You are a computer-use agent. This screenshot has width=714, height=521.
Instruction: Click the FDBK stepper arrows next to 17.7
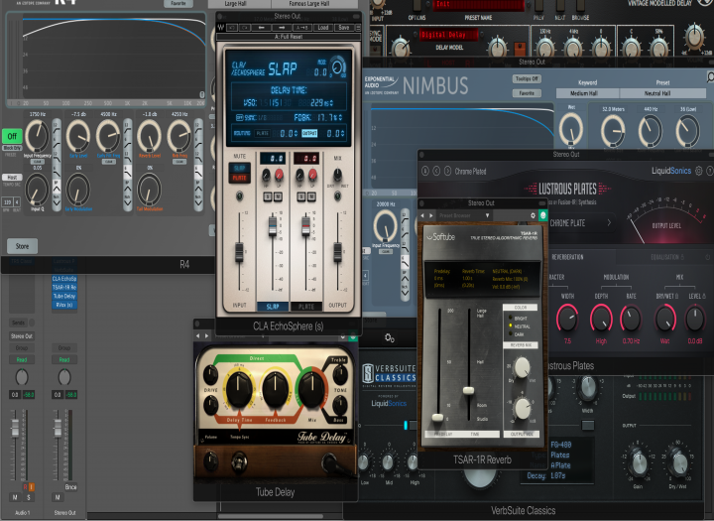(340, 118)
